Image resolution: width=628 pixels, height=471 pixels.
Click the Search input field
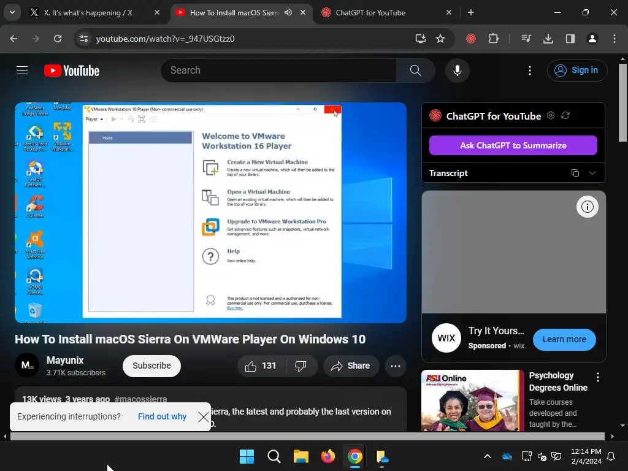click(279, 71)
